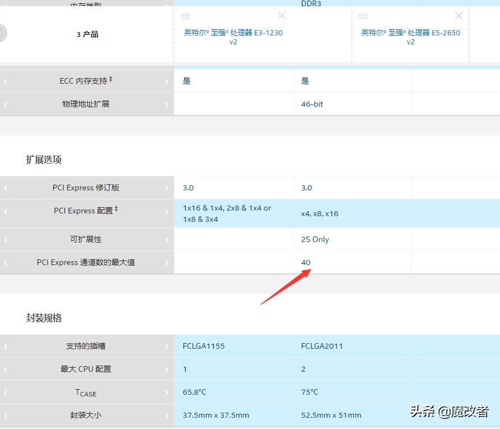Click right chevron on PCI Express 通道数的最大值 row
Screen dimensions: 500x429
click(x=167, y=263)
